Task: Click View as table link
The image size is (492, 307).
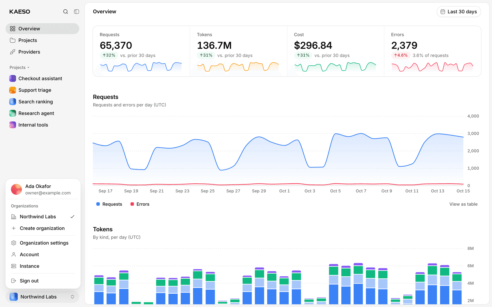Action: pos(464,204)
